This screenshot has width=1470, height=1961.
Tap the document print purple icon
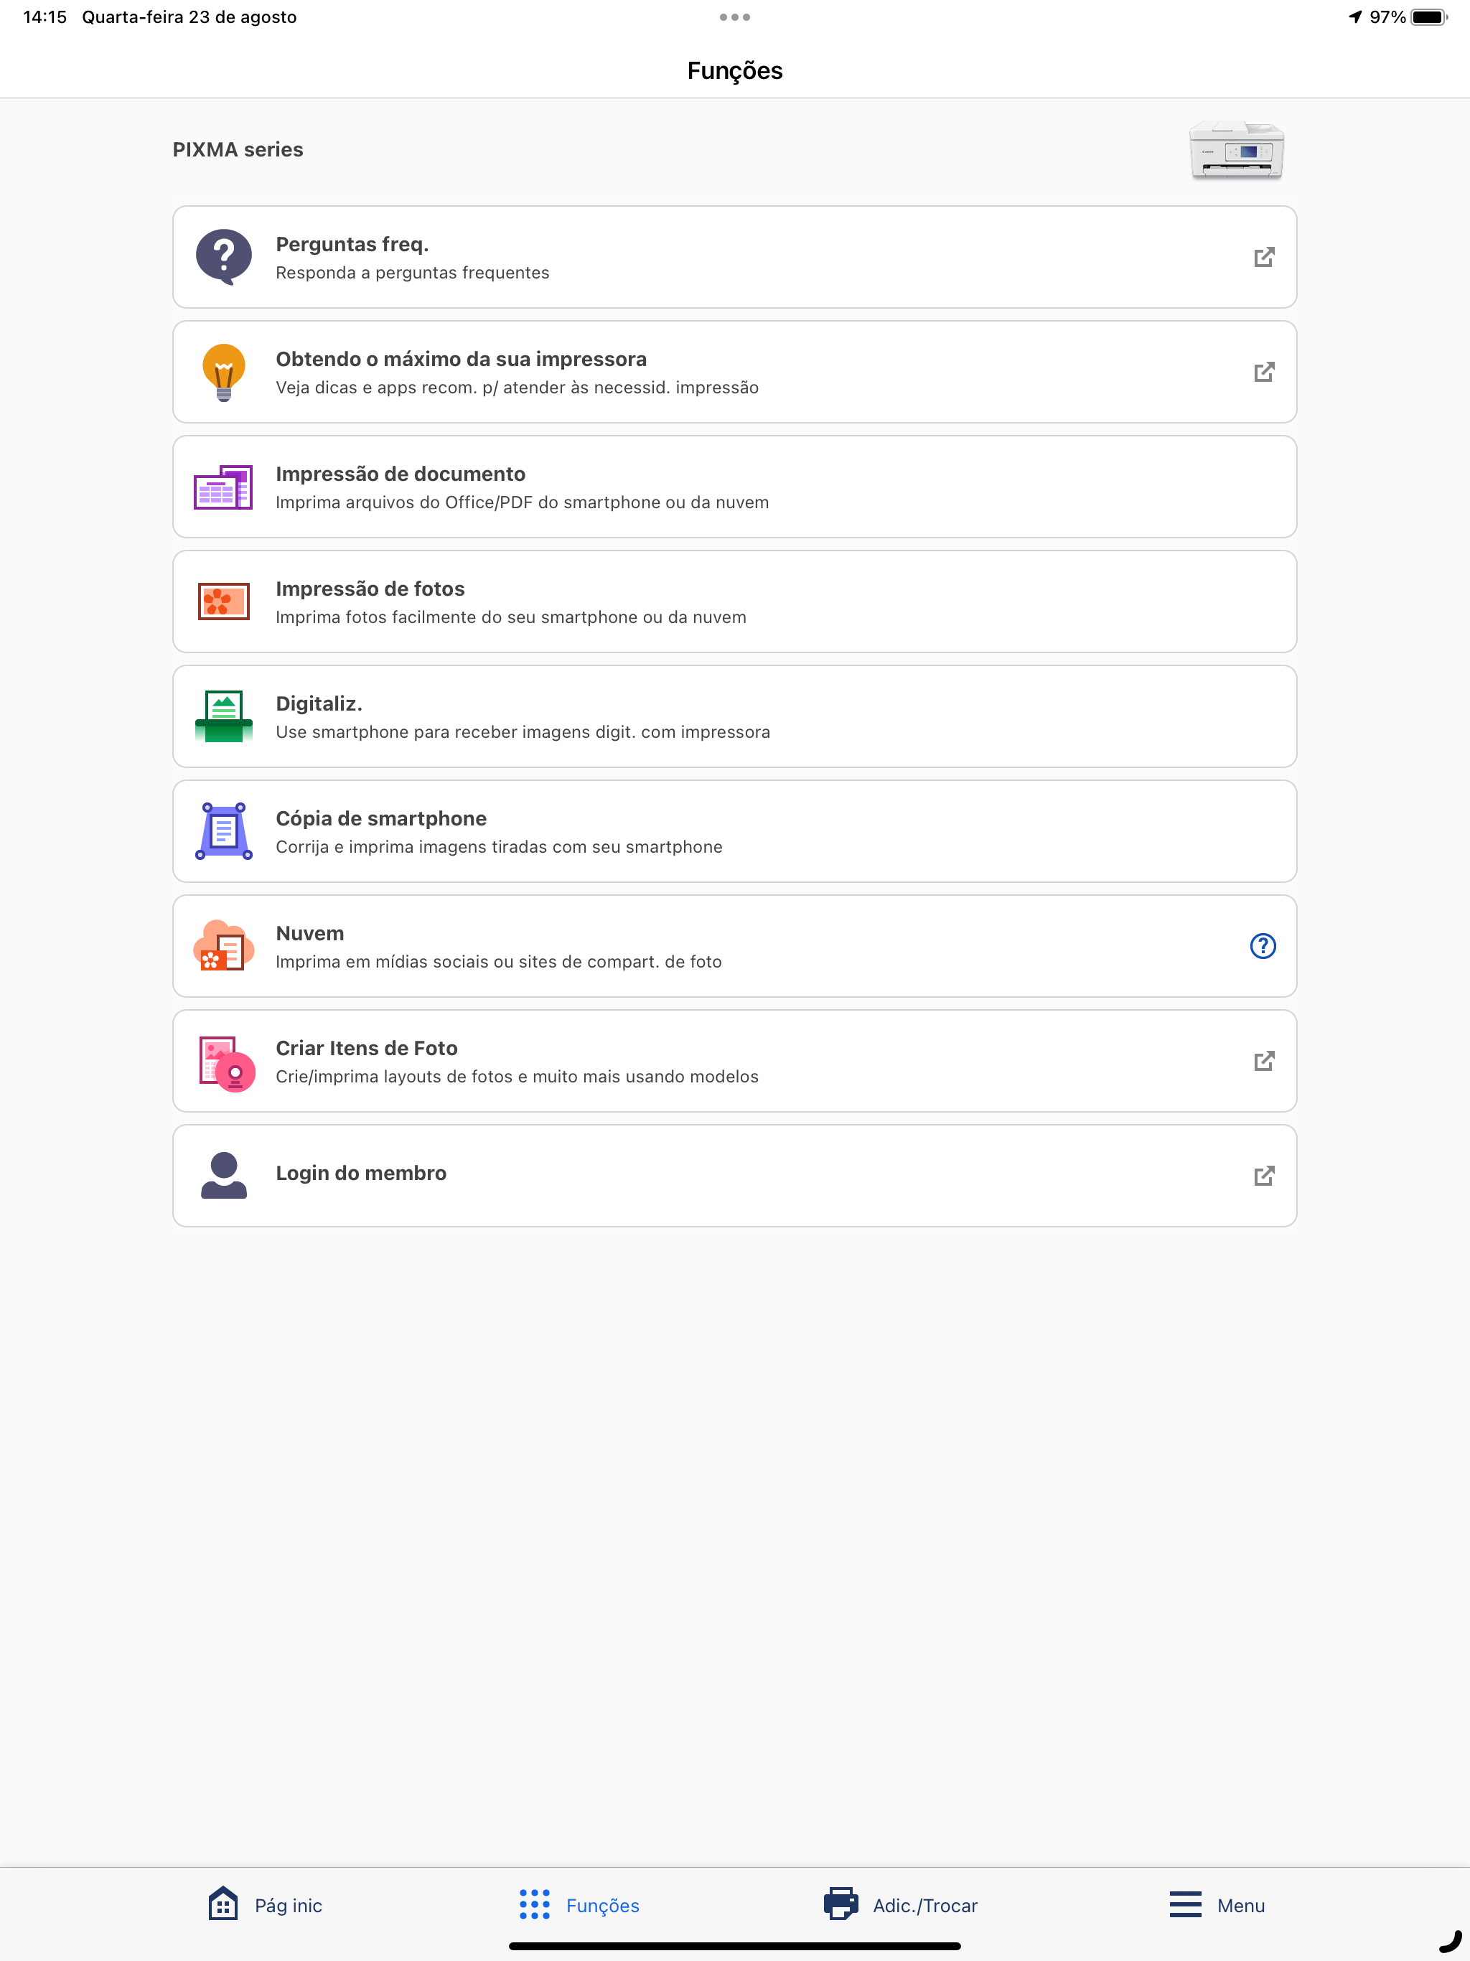pyautogui.click(x=223, y=487)
